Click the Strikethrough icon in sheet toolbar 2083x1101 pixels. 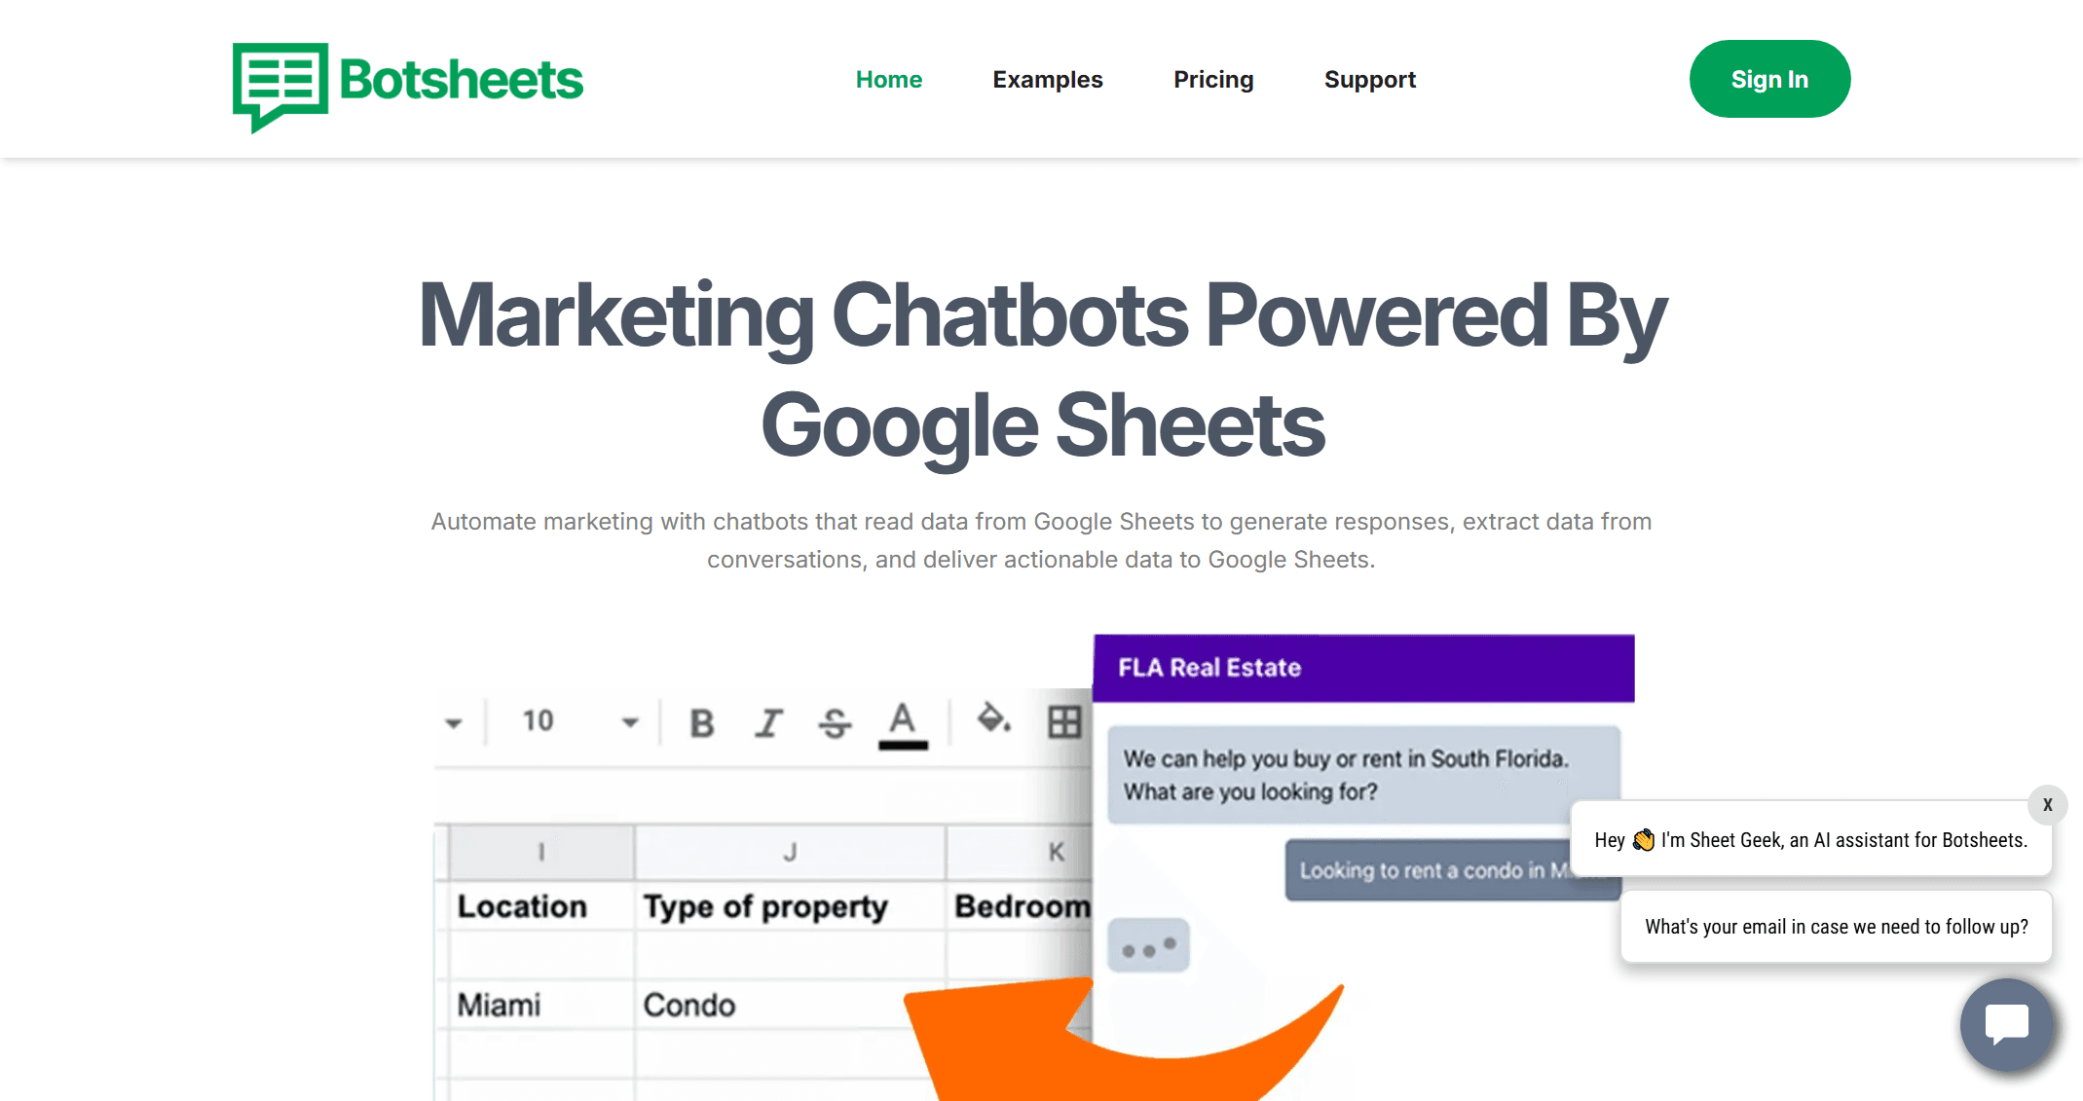pos(835,722)
